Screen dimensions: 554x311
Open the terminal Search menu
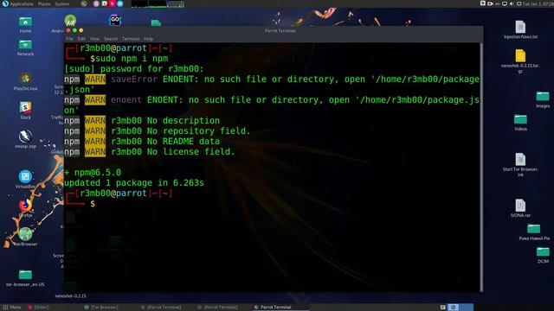coord(111,39)
